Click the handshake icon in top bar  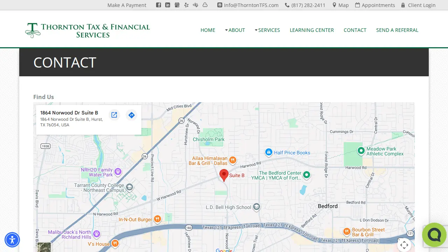click(196, 5)
